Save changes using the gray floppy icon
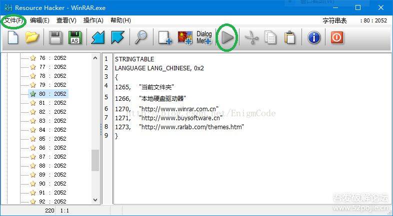This screenshot has width=393, height=216. 55,37
